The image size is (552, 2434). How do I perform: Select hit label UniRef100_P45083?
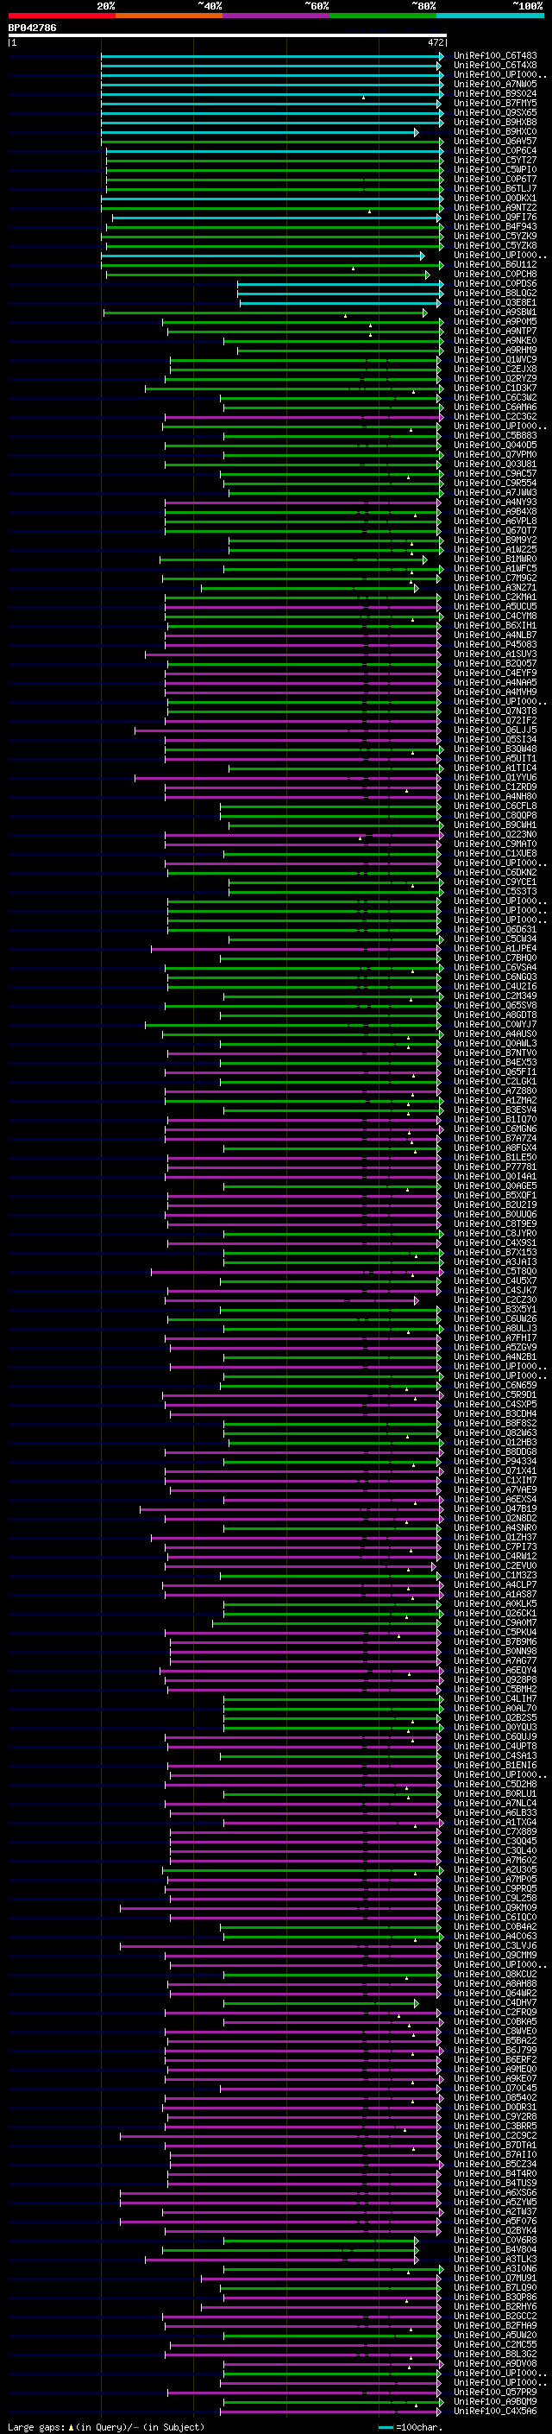495,644
